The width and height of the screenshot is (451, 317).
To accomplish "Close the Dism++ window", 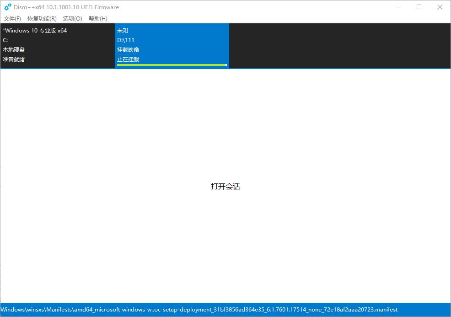I will pos(440,7).
